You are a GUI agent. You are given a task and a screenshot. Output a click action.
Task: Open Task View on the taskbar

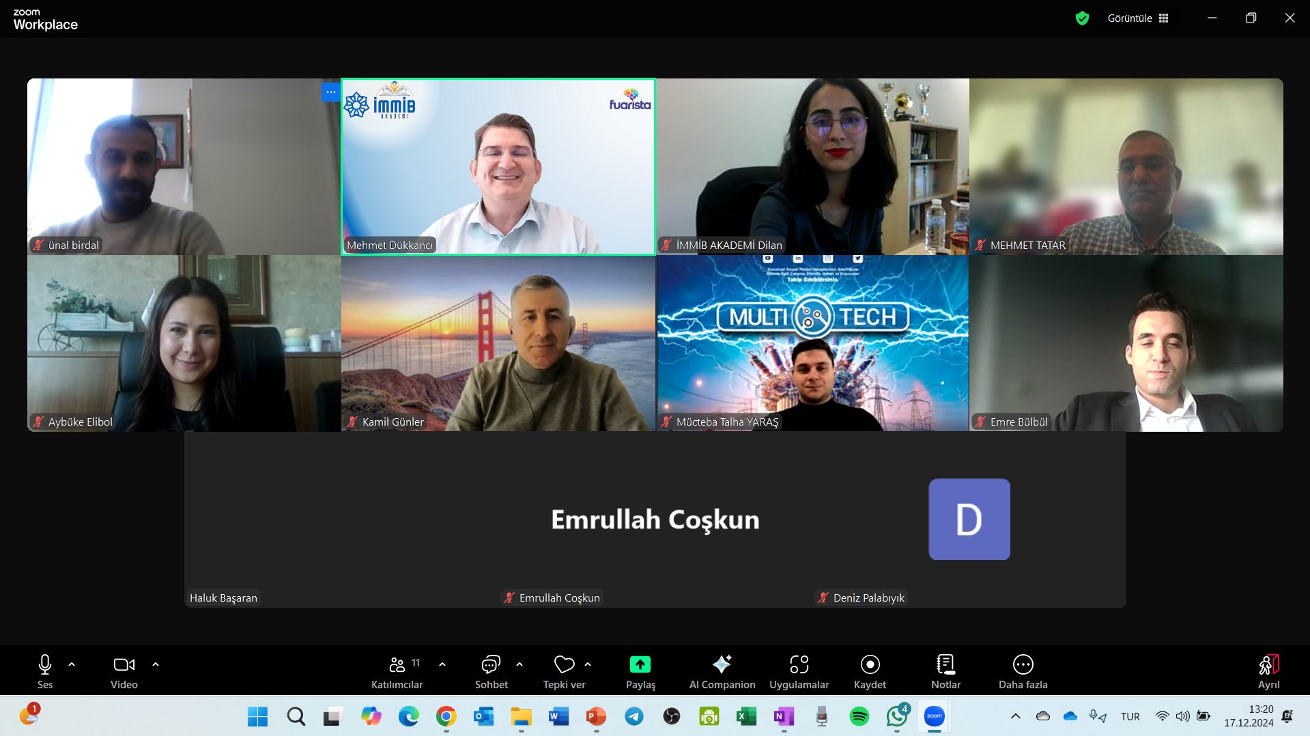pos(332,716)
